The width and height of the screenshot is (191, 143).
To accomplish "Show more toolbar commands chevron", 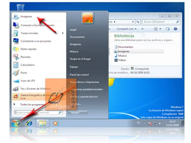I will coord(142,29).
